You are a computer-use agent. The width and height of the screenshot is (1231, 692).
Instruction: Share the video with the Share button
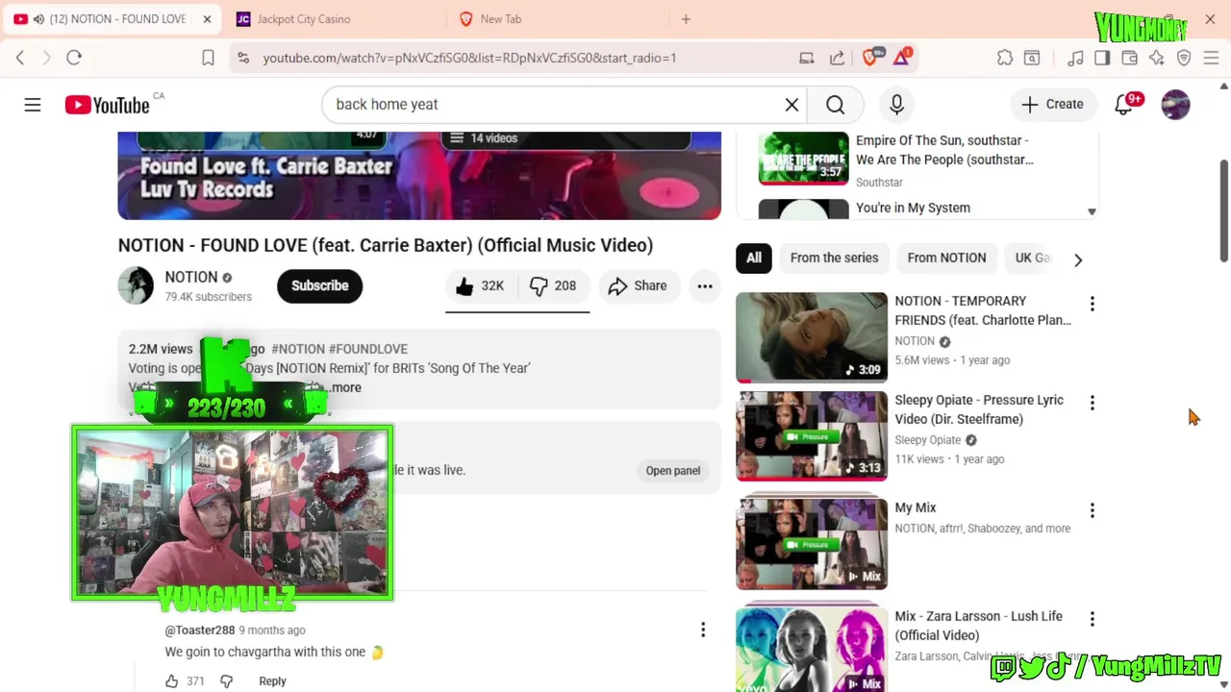(x=638, y=285)
